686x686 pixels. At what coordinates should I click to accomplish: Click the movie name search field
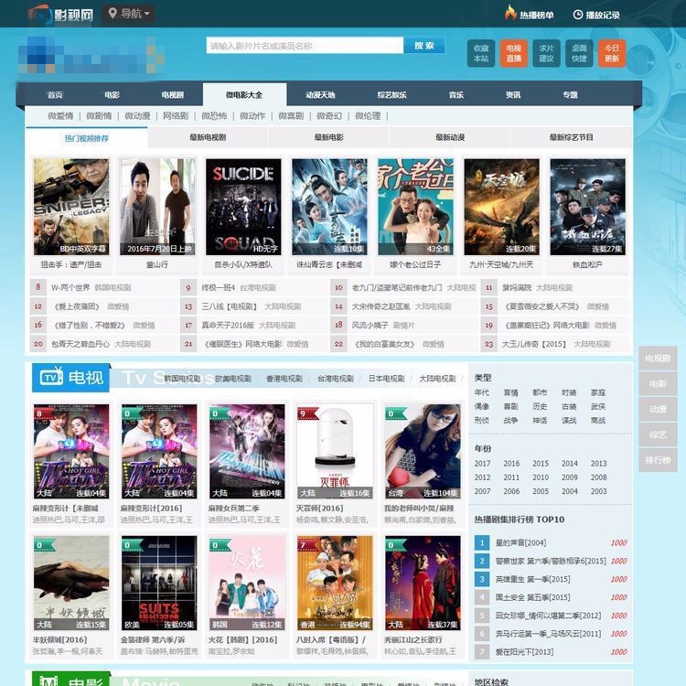pos(305,46)
